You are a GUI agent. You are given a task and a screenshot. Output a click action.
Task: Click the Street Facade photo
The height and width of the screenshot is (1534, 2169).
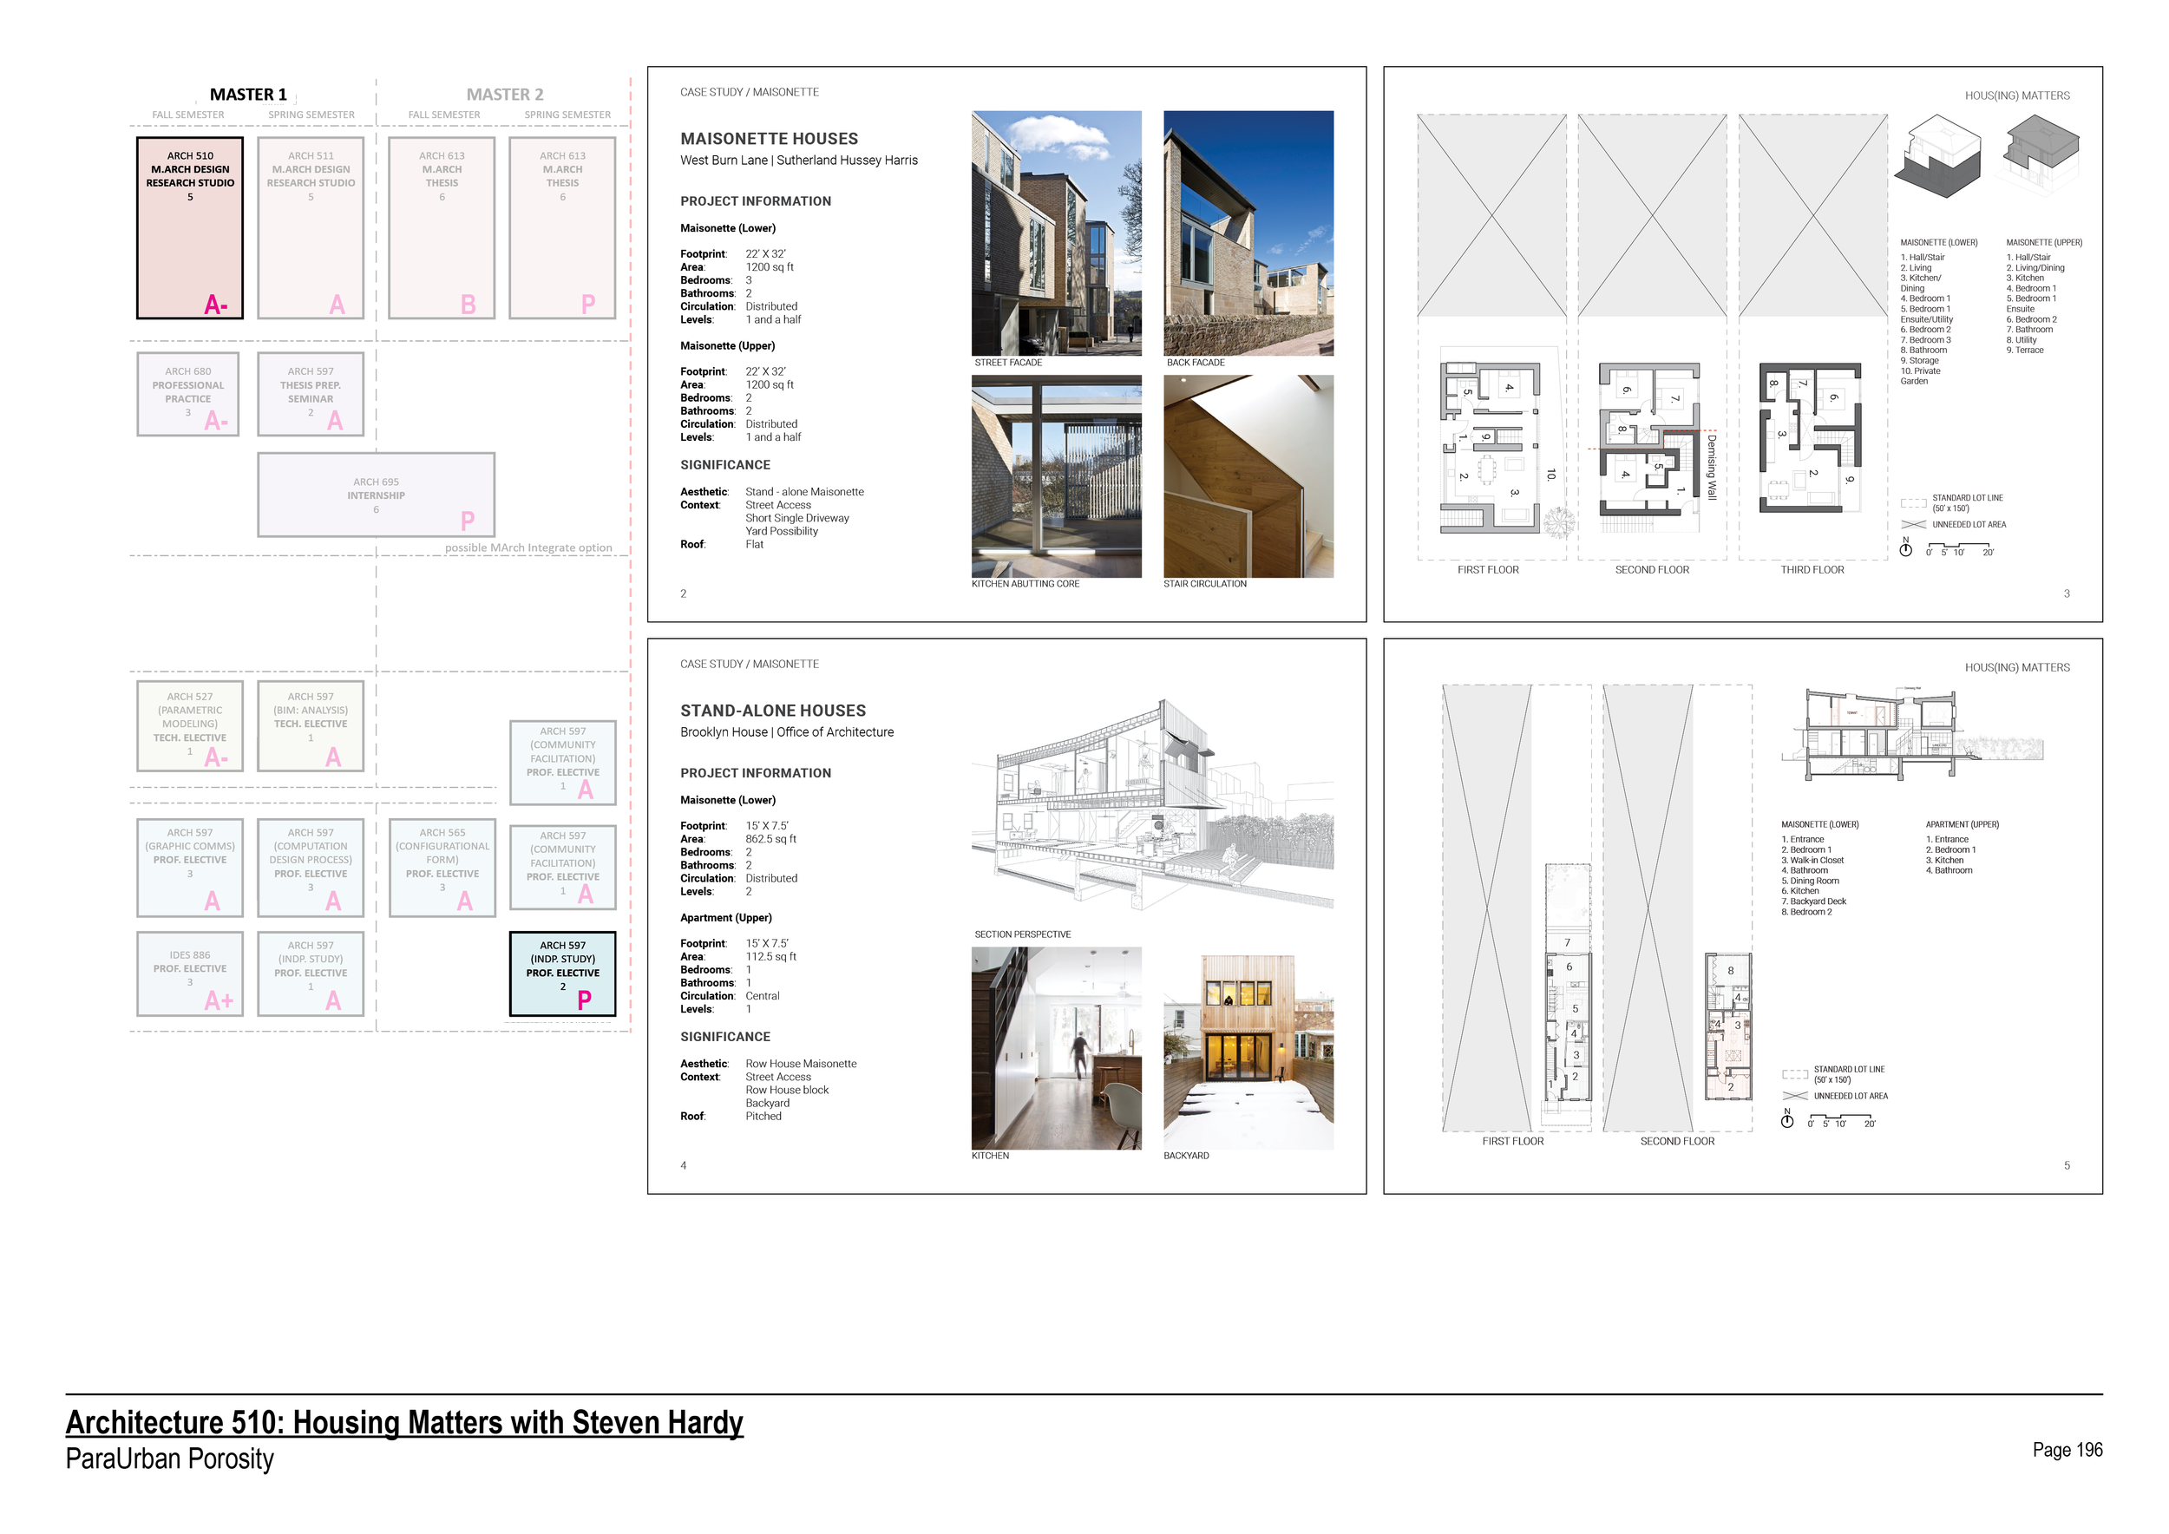coord(1056,233)
